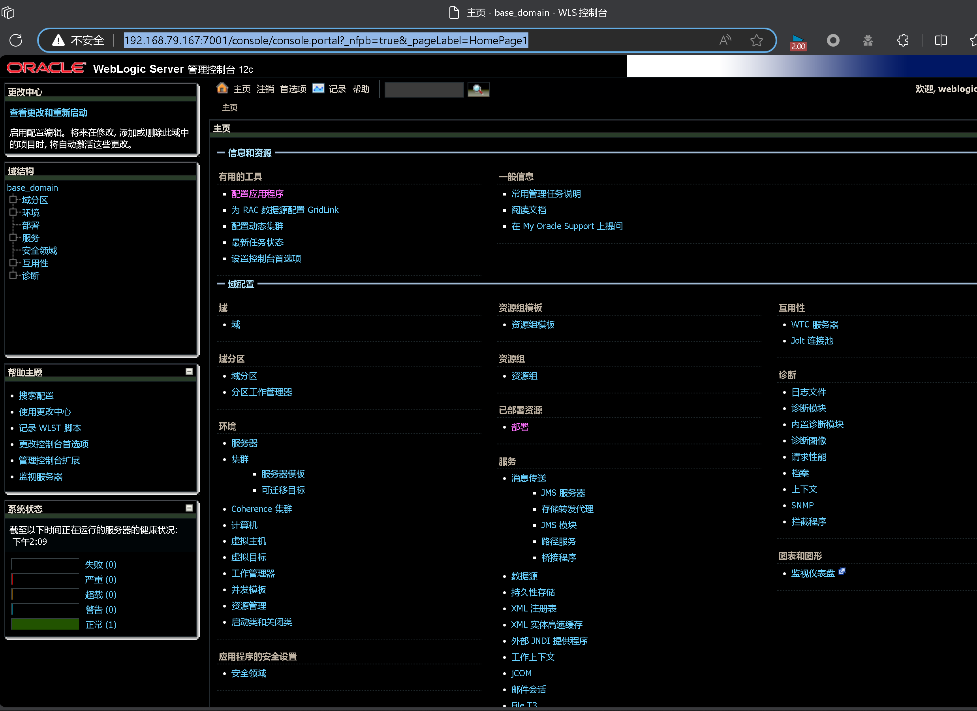Open the browser extensions puzzle icon

click(x=903, y=41)
